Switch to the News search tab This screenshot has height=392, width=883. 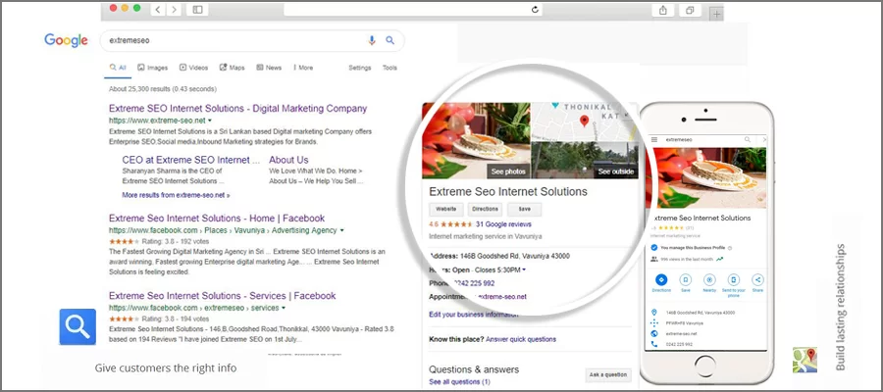tap(269, 68)
